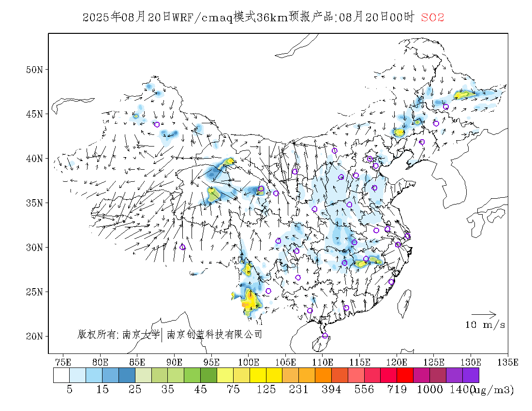The height and width of the screenshot is (411, 532).
Task: Click the 南京大学 copyright text
Action: pyautogui.click(x=141, y=335)
